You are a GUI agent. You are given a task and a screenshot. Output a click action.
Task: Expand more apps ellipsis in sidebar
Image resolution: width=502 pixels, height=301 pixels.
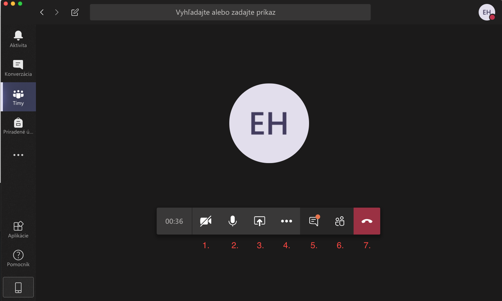[18, 155]
